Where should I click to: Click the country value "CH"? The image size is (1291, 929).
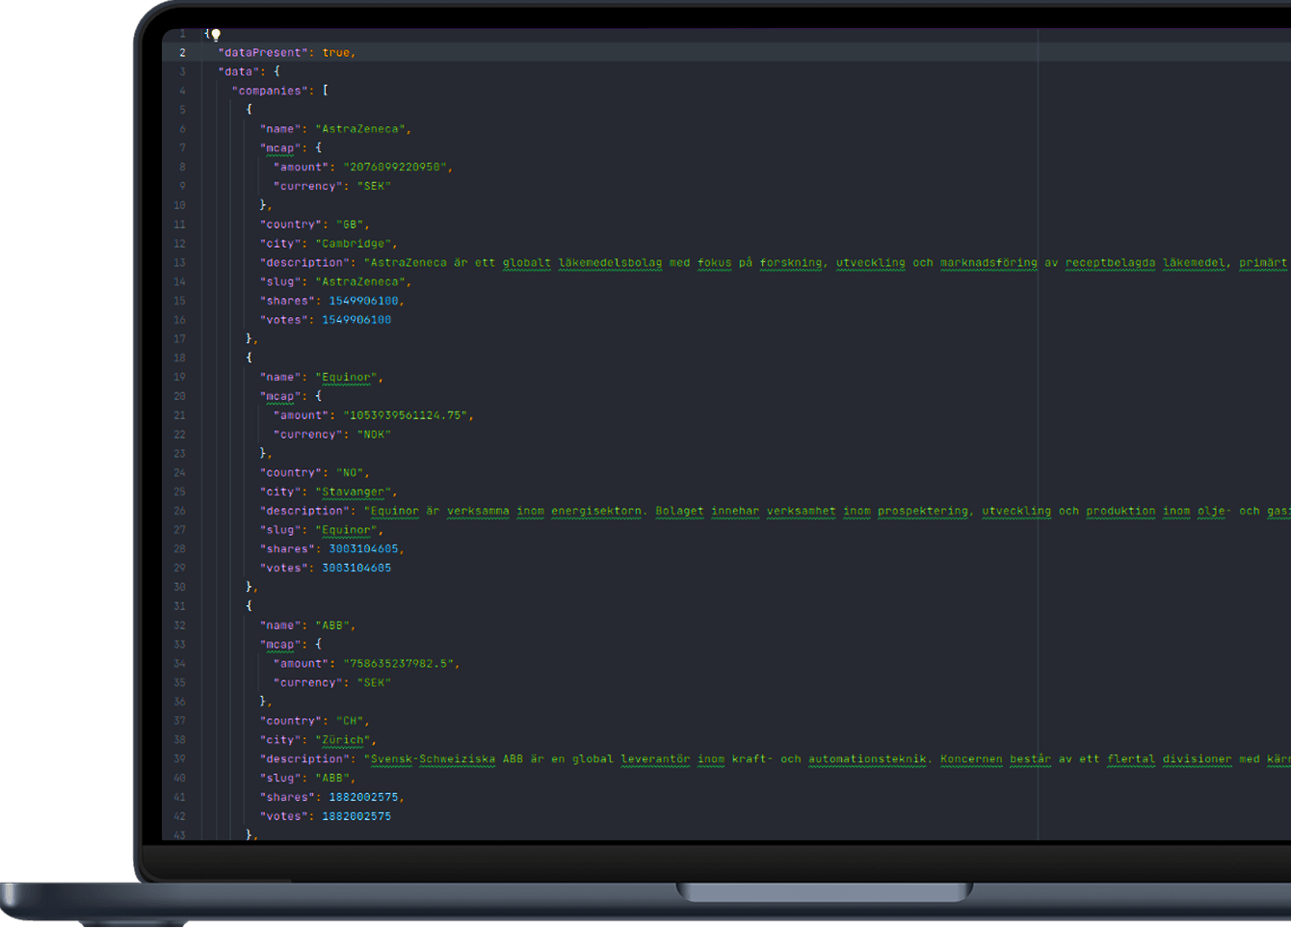(350, 721)
